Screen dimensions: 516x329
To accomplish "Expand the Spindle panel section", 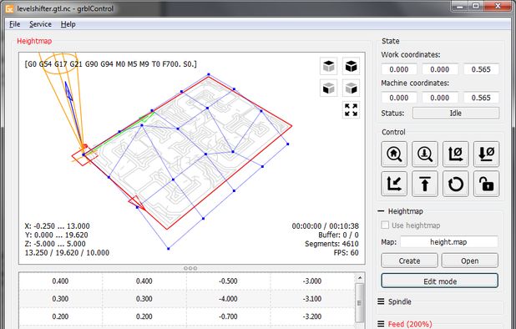I will [381, 301].
